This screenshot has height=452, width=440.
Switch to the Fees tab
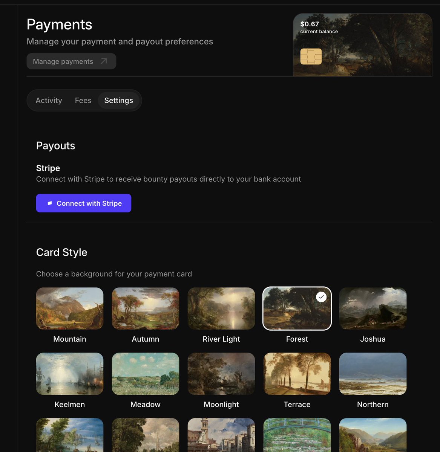coord(83,101)
